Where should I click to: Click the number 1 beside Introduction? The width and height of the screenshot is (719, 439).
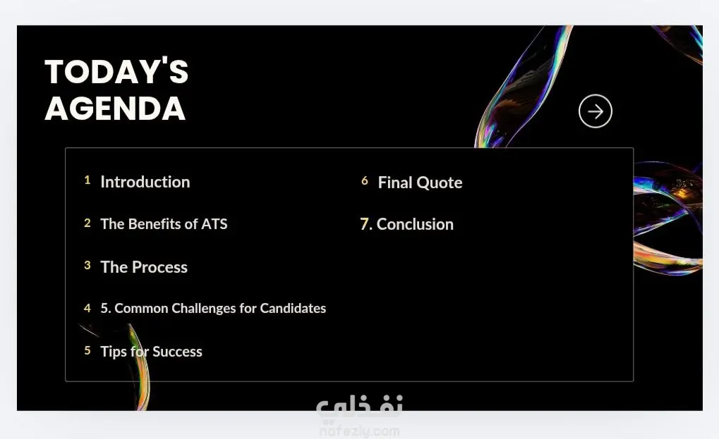point(87,180)
